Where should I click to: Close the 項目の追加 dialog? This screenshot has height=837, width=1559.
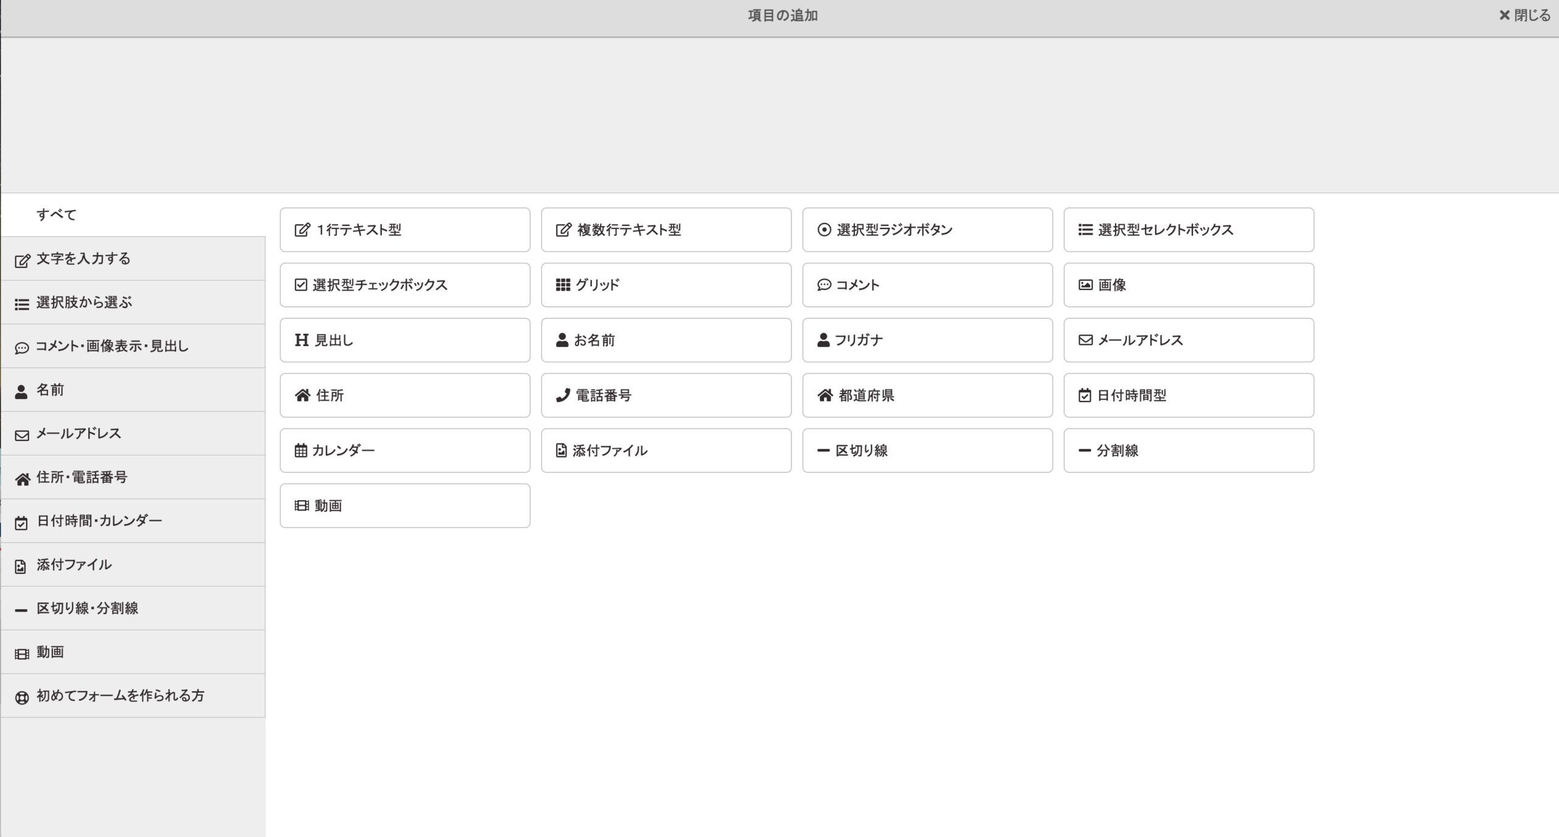click(1525, 15)
